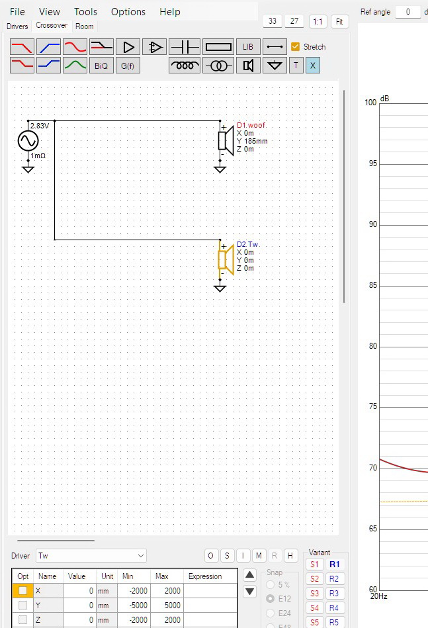Open the LIB component library
The image size is (428, 628).
click(248, 47)
